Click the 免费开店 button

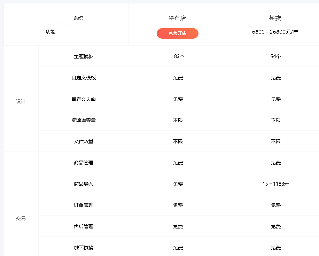click(x=177, y=33)
